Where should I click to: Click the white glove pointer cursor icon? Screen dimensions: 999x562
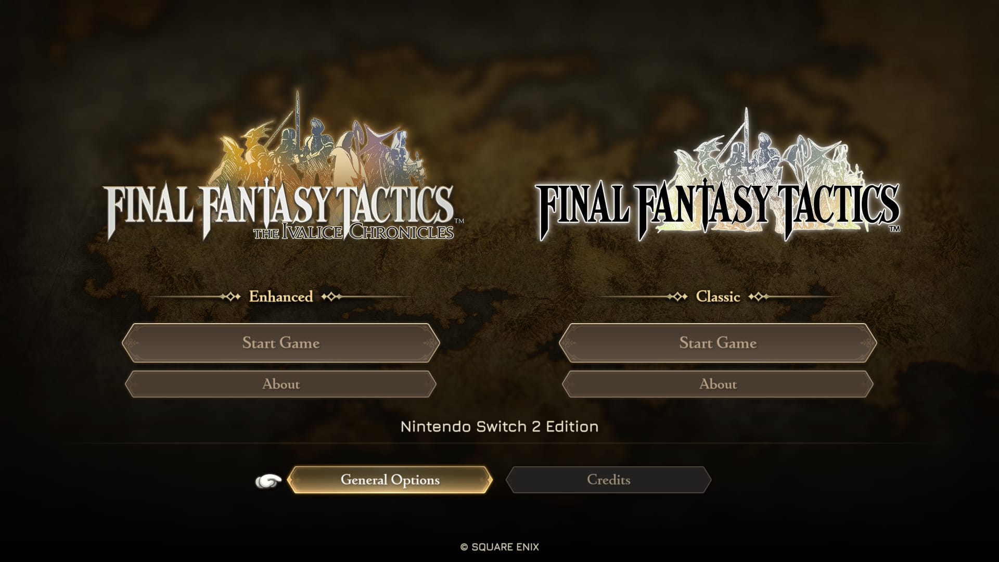(x=268, y=481)
